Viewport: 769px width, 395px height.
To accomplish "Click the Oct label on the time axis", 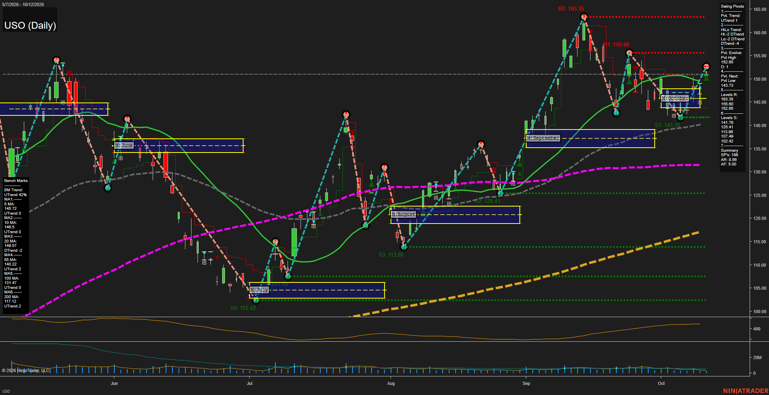I will click(x=661, y=383).
